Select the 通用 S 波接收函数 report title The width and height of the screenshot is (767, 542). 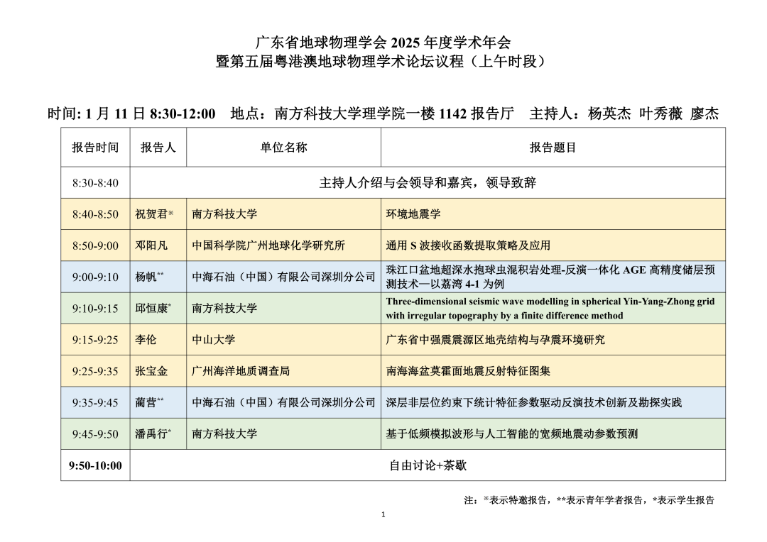pyautogui.click(x=468, y=245)
